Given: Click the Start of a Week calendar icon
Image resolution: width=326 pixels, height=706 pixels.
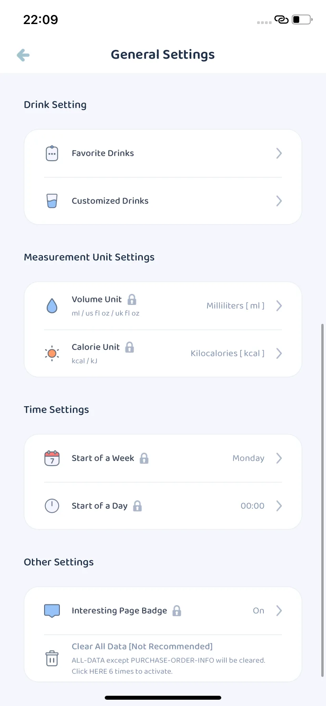Looking at the screenshot, I should (52, 458).
